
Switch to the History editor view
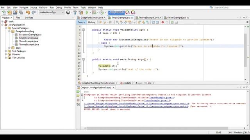[91, 22]
